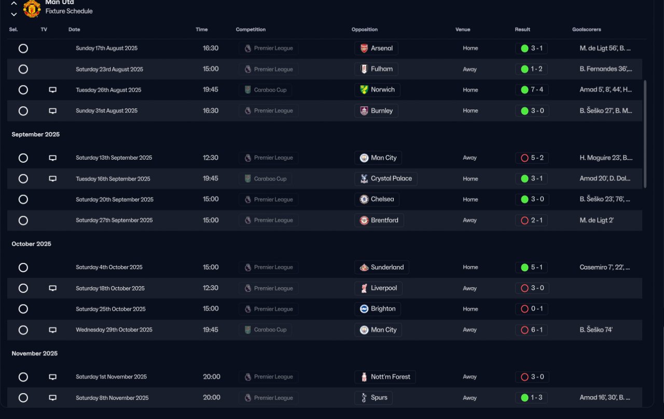View the 2 - 1 result at Brentford
The image size is (664, 419).
click(532, 220)
